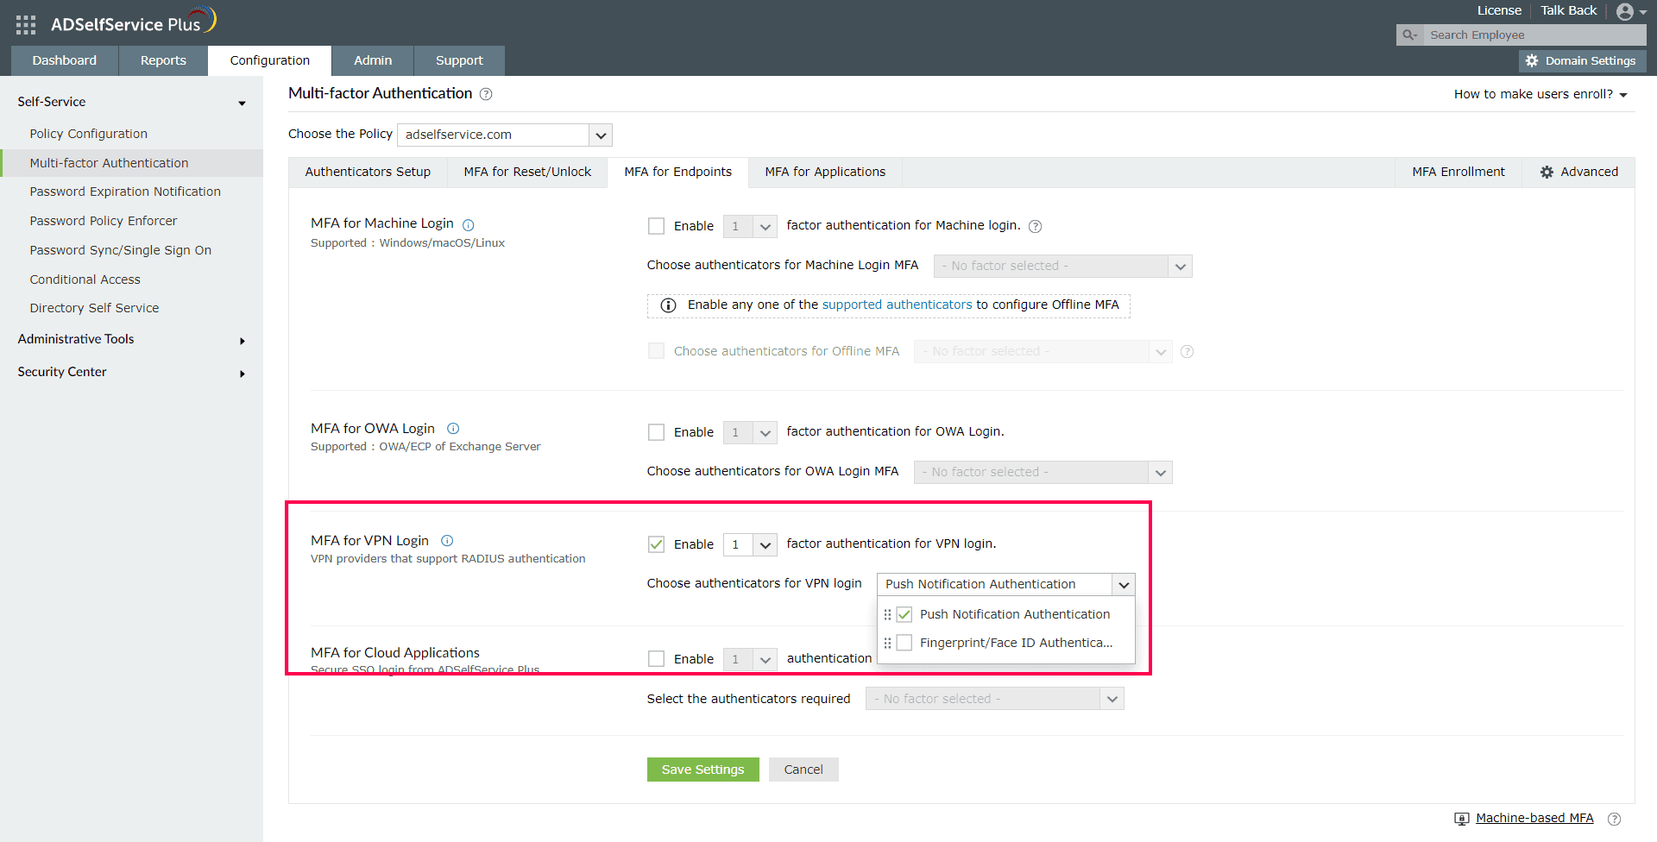Enable MFA for Machine Login
Image resolution: width=1657 pixels, height=842 pixels.
click(656, 225)
